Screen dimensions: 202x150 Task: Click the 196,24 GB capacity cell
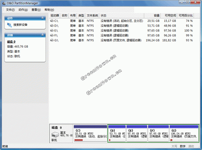(153, 40)
